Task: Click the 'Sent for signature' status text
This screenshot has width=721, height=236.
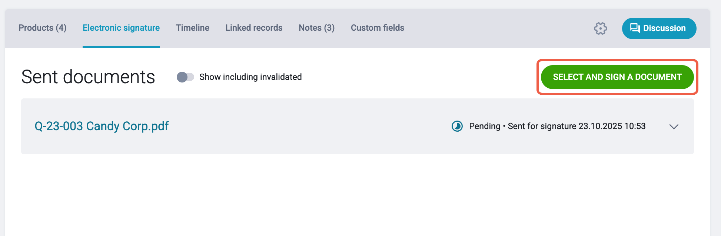Action: click(542, 126)
